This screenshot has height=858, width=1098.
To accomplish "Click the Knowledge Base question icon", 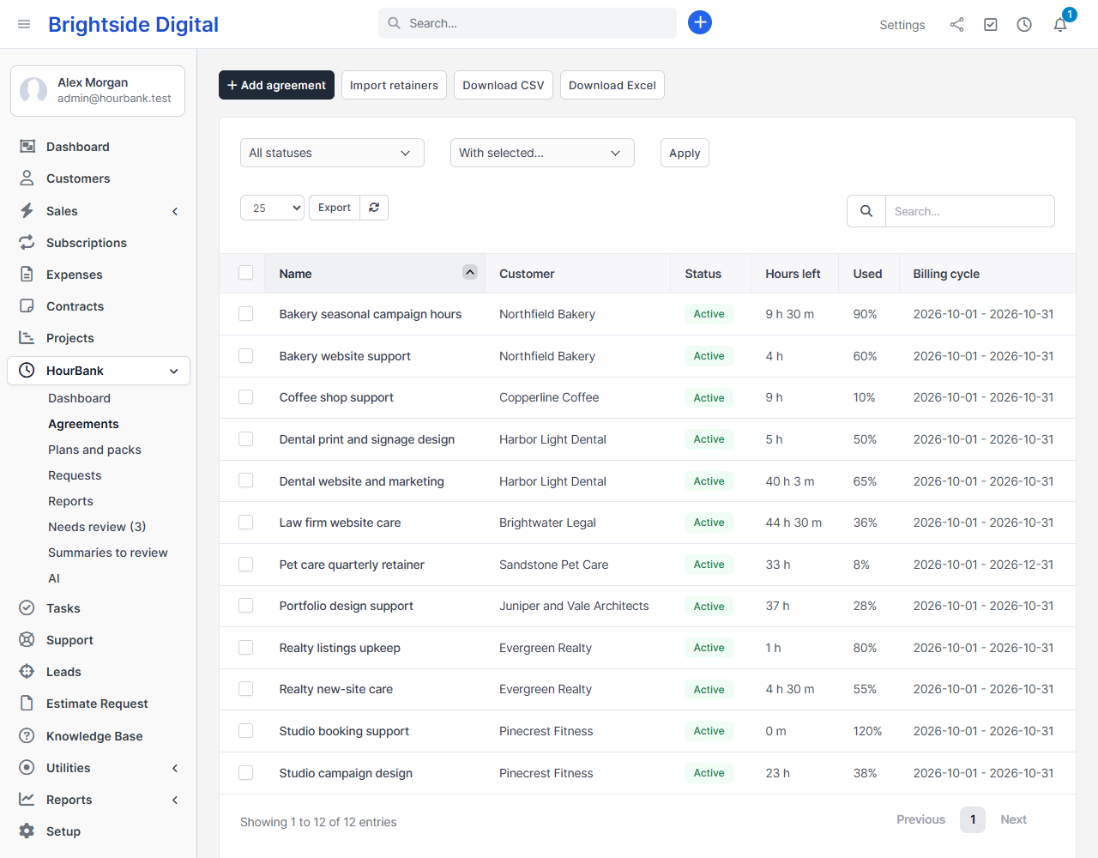I will (27, 736).
